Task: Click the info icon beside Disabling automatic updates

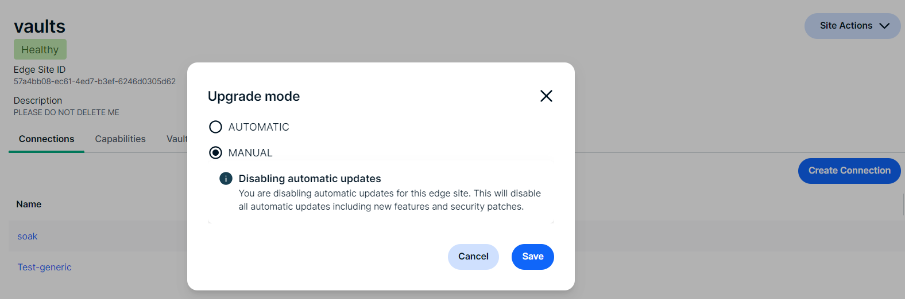Action: pos(226,179)
